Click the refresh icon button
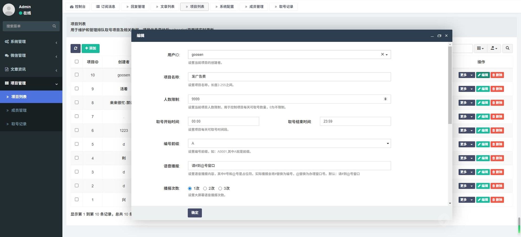Screen dimensions: 521x237 point(75,48)
